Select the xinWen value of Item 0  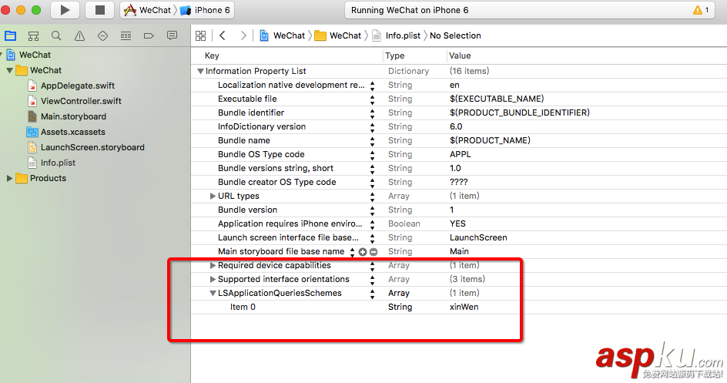(x=464, y=307)
